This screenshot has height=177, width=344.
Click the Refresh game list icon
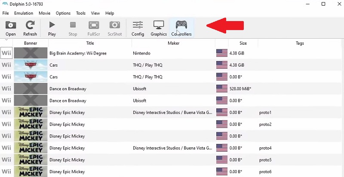click(x=30, y=28)
